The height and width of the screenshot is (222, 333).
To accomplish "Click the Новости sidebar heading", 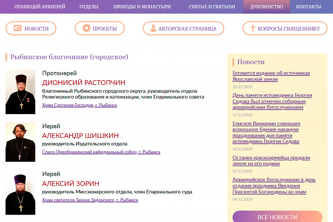I will 251,62.
